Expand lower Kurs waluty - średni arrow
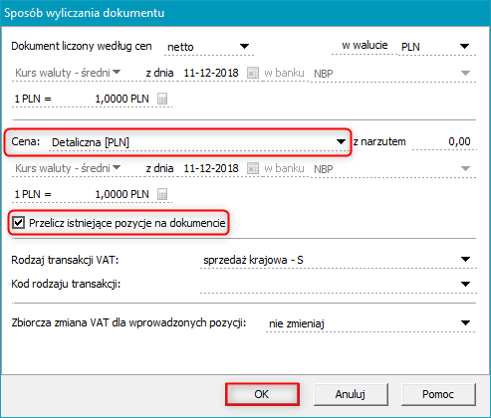The height and width of the screenshot is (418, 491). 117,167
